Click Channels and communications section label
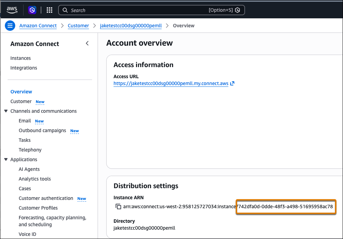 (x=44, y=111)
